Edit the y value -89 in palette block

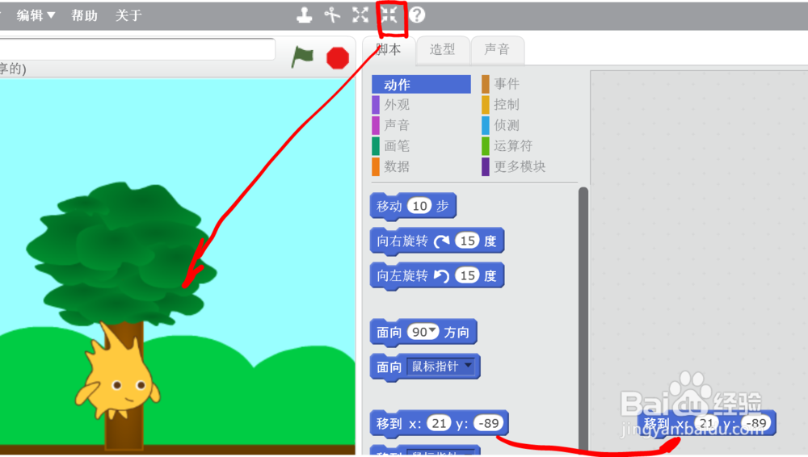[488, 424]
